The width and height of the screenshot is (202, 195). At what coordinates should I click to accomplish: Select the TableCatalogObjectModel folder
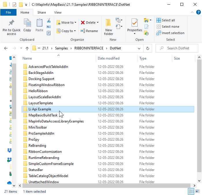108,176
